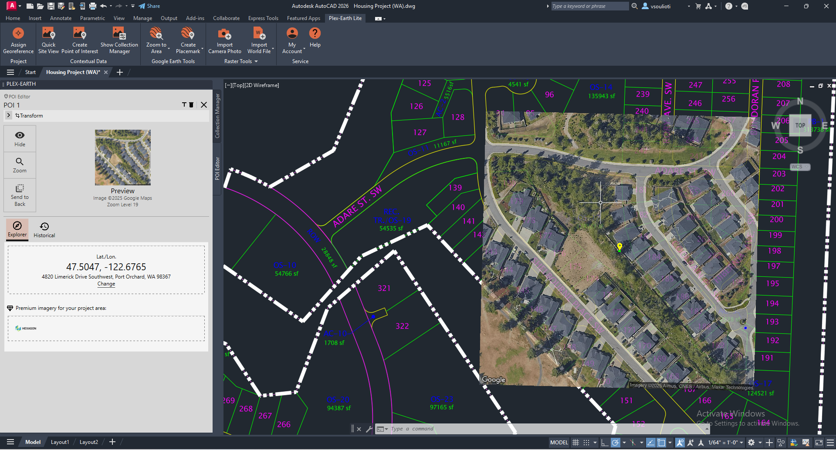Expand the Transform section
This screenshot has width=836, height=450.
click(9, 115)
